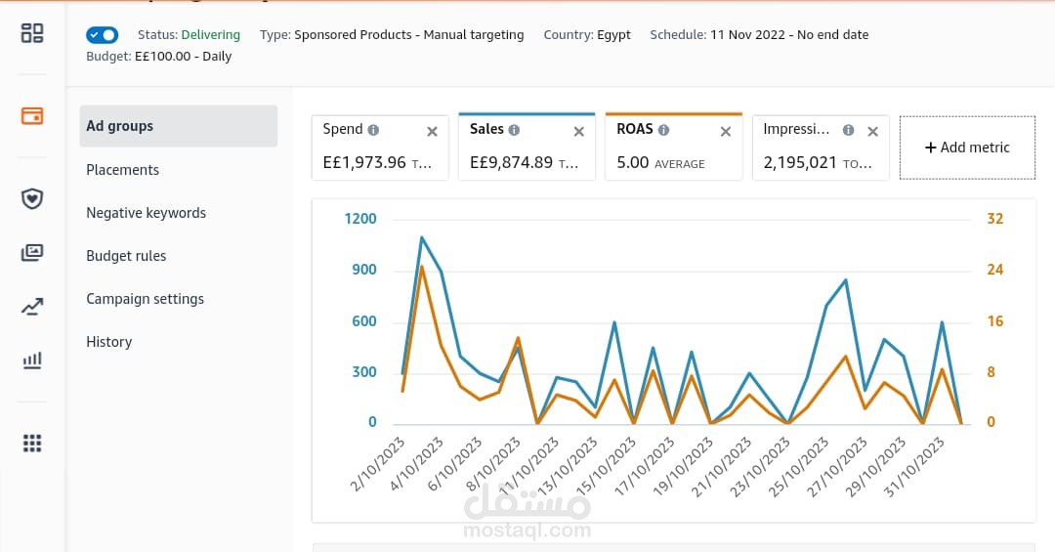
Task: Toggle the campaign delivering switch off
Action: (x=103, y=35)
